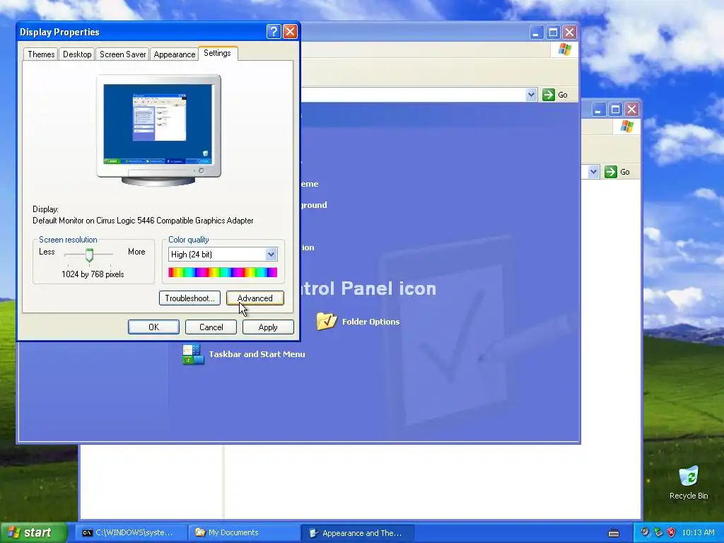Click the screen resolution slider thumb
The height and width of the screenshot is (543, 724).
tap(89, 255)
